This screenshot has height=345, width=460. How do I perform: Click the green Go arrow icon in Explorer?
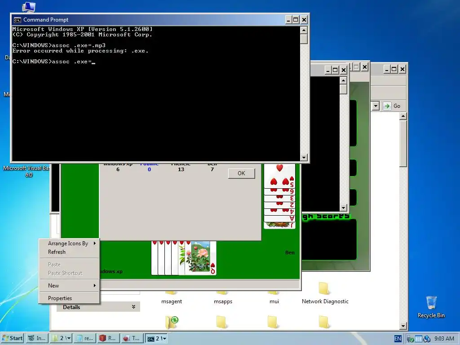[387, 106]
